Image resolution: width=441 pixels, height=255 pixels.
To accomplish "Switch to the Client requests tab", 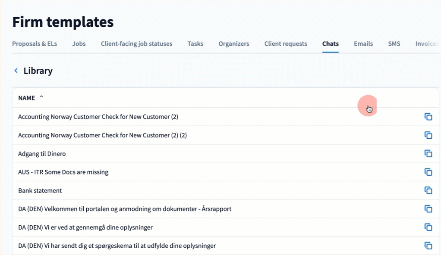I will [286, 44].
